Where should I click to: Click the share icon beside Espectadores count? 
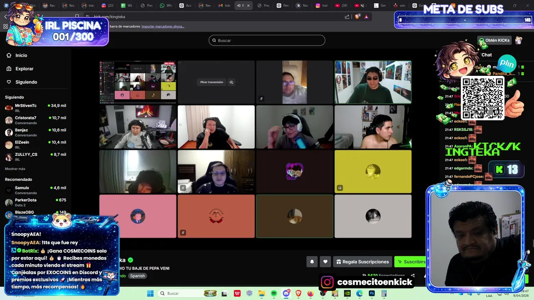coord(413,275)
